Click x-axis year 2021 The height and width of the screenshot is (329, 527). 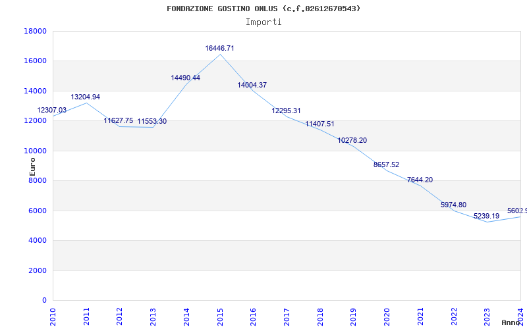click(x=420, y=316)
